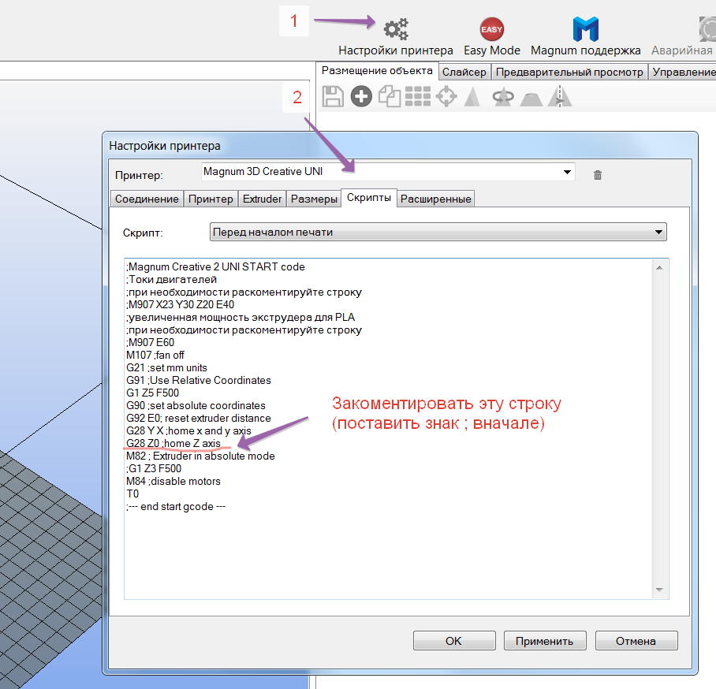Open Printer Settings gear icon

tap(395, 29)
